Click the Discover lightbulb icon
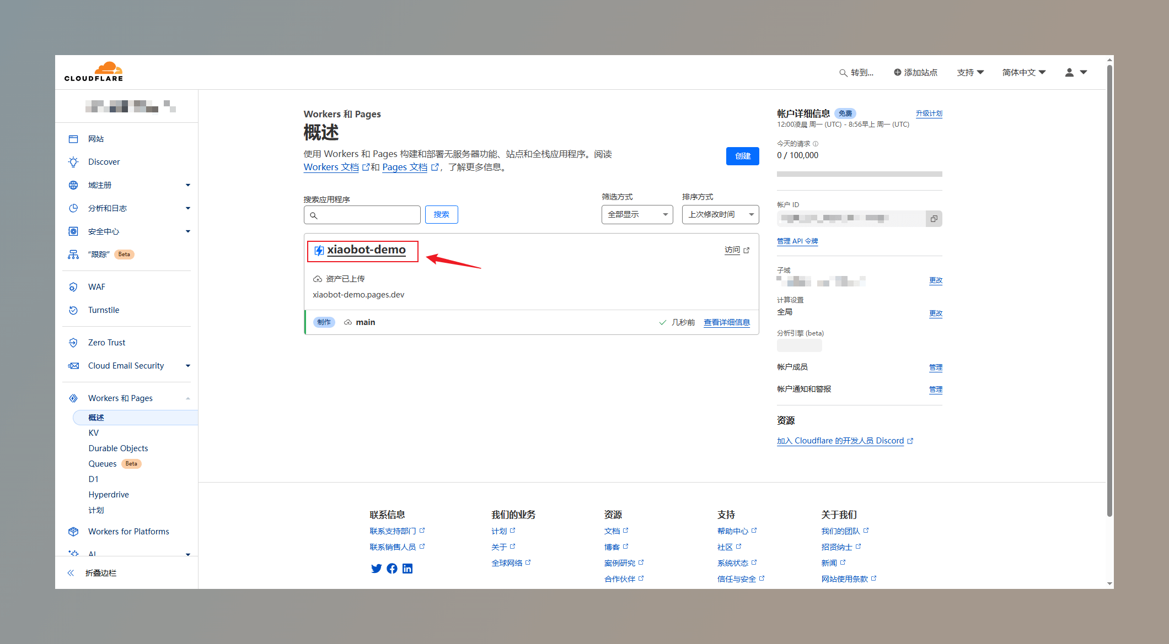The image size is (1169, 644). [73, 162]
